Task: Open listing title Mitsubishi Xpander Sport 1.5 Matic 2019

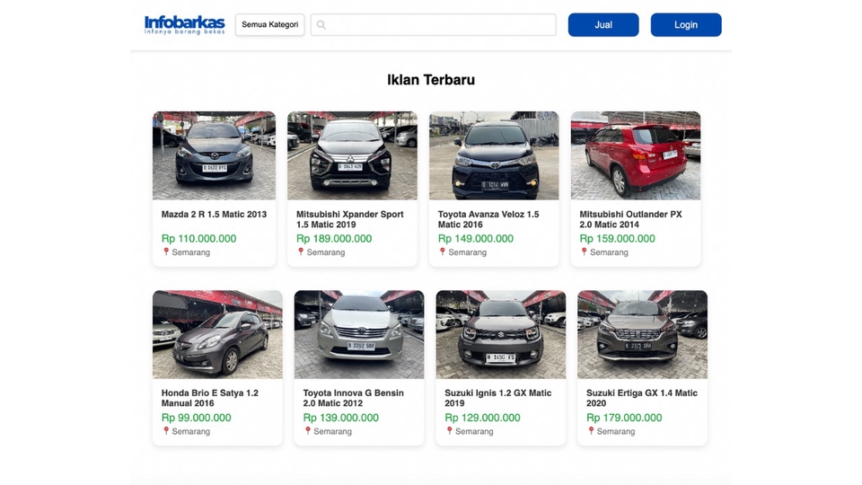Action: click(x=349, y=219)
